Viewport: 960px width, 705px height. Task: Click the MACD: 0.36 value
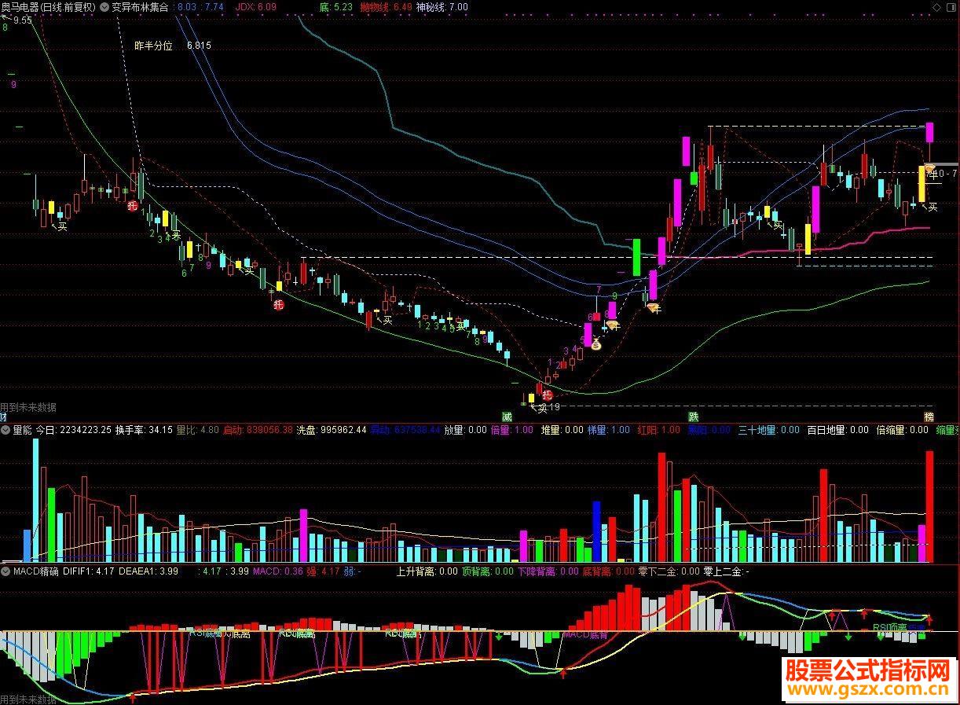pyautogui.click(x=277, y=571)
